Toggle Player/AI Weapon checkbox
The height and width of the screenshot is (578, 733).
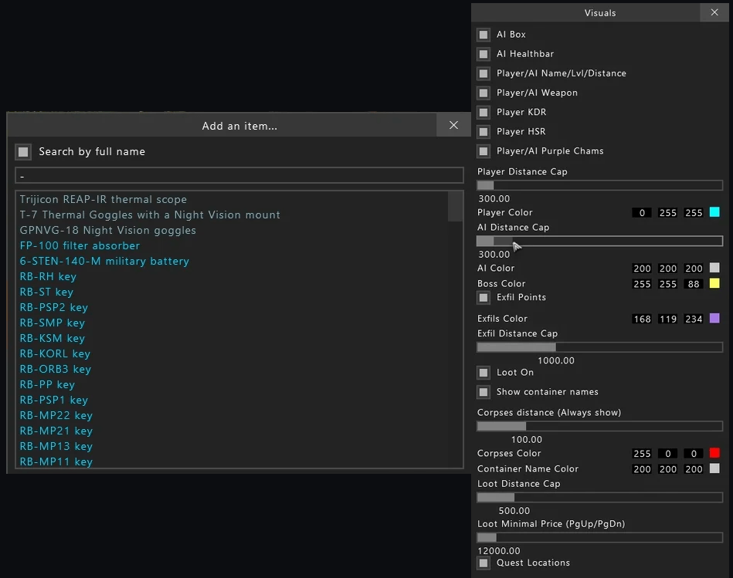[x=484, y=93]
